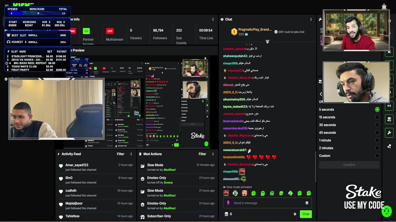
Task: Click the 0 Viewers stat
Action: [x=136, y=34]
